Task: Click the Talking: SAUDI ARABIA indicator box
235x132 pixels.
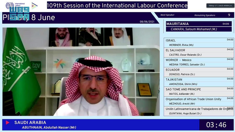Action: coord(220,5)
